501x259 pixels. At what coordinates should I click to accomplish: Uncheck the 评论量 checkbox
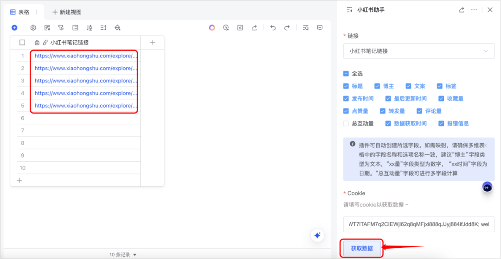tap(419, 111)
